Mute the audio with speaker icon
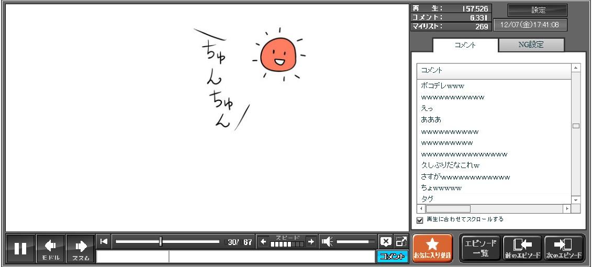This screenshot has width=592, height=267. [327, 242]
